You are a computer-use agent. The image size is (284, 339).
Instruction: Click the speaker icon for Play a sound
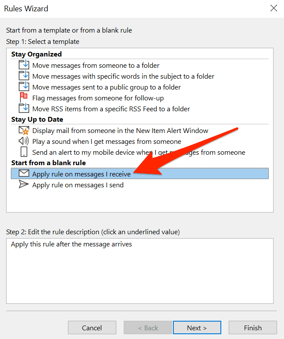(x=24, y=141)
